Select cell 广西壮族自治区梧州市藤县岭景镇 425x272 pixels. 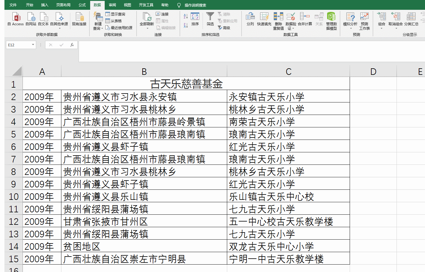tap(144, 121)
